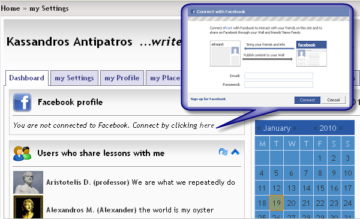Refresh the users who share lessons list

223,152
